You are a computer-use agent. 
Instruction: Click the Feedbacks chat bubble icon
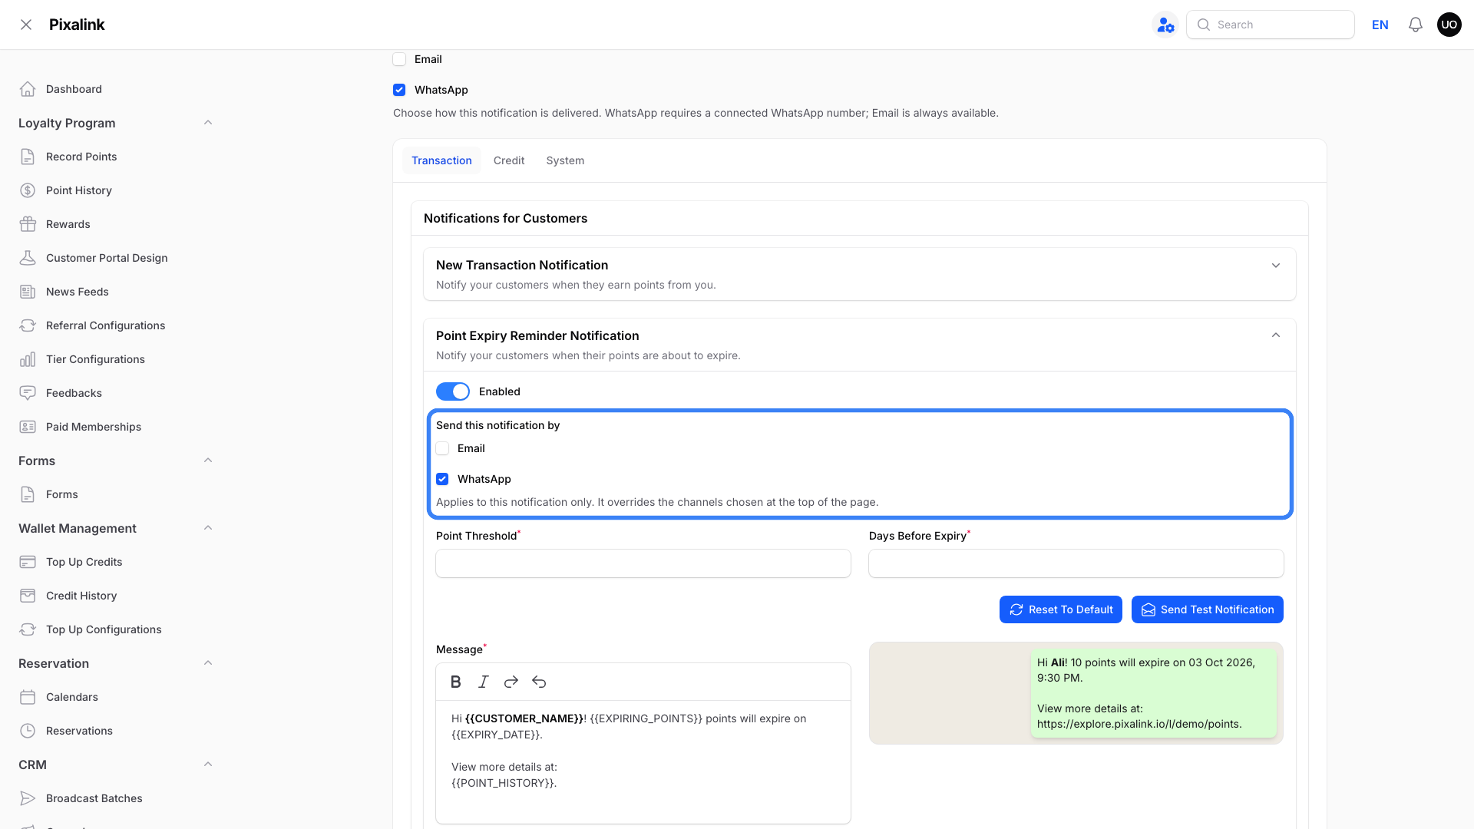click(28, 393)
